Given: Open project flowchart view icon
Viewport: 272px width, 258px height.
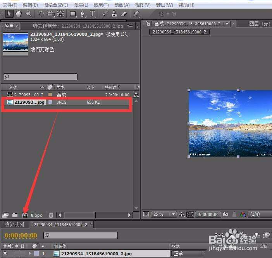Looking at the screenshot, I should point(136,95).
